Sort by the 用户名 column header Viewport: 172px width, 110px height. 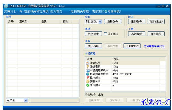[x=28, y=22]
